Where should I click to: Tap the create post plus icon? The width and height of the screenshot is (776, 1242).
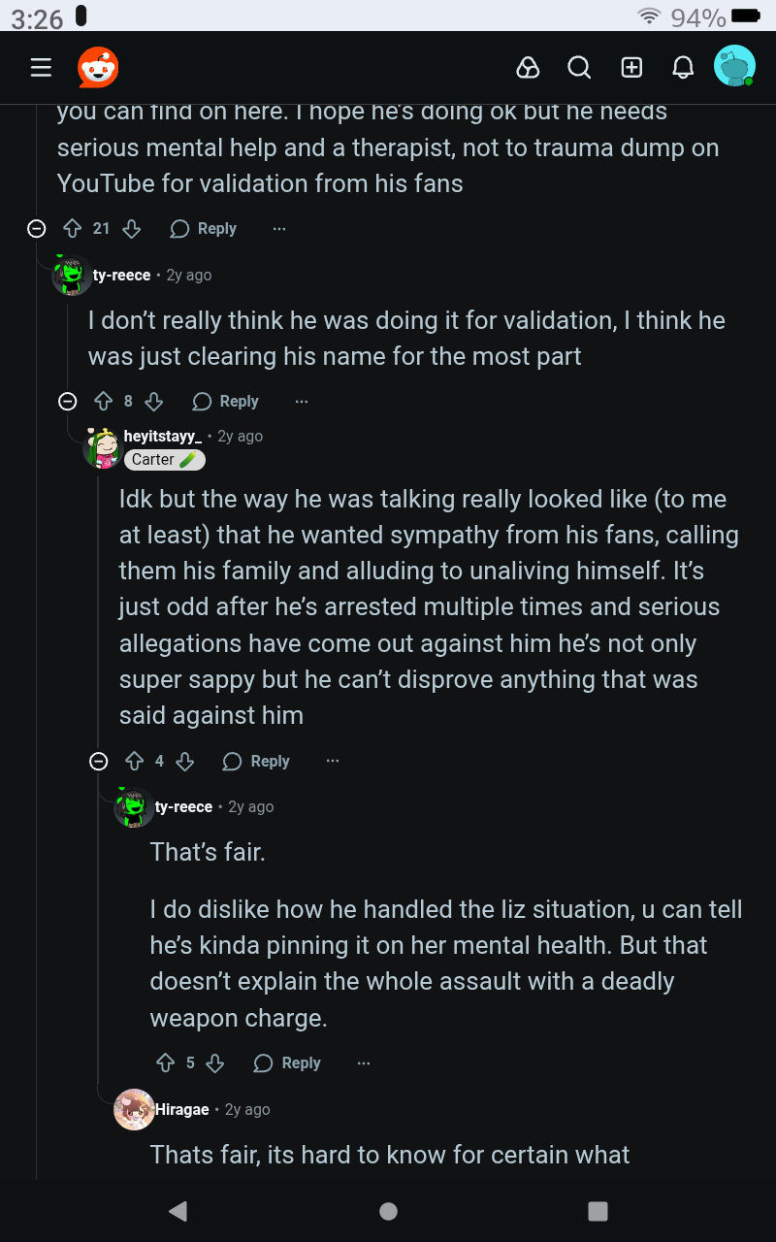tap(631, 67)
